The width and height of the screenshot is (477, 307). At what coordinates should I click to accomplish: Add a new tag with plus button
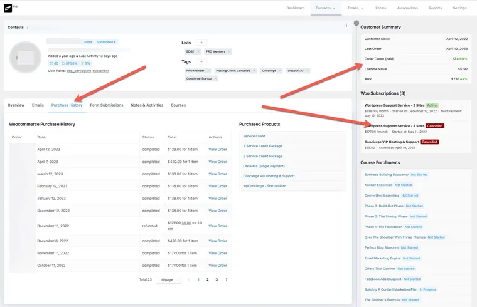click(201, 61)
